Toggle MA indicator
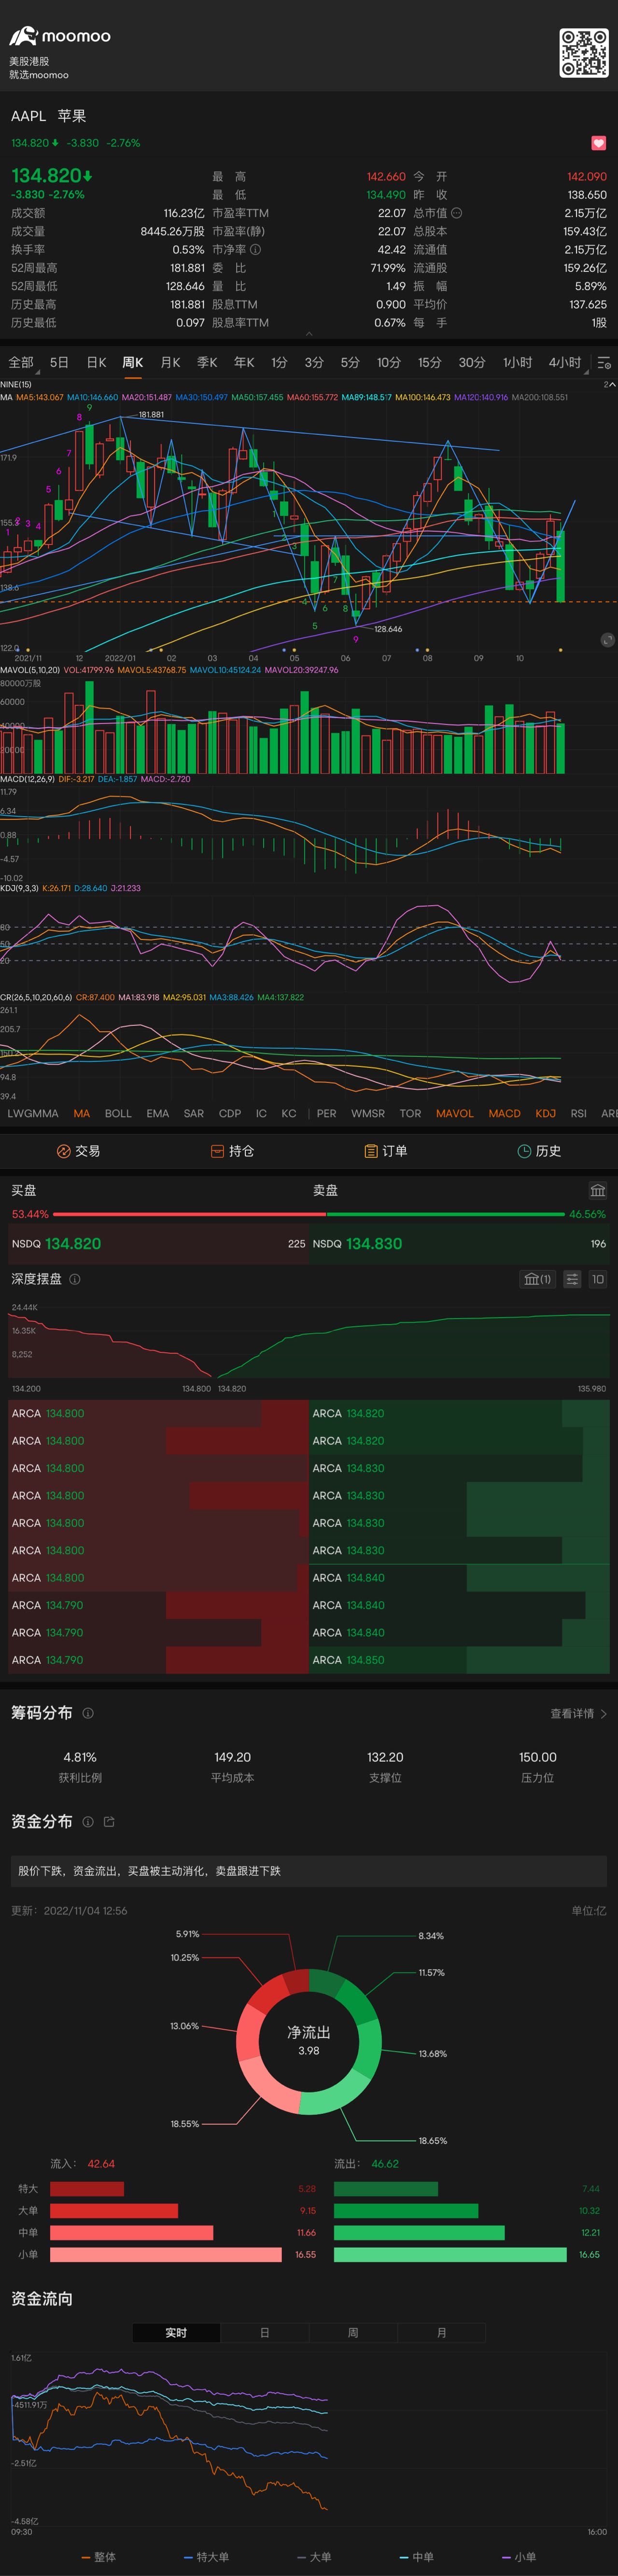 click(82, 1113)
